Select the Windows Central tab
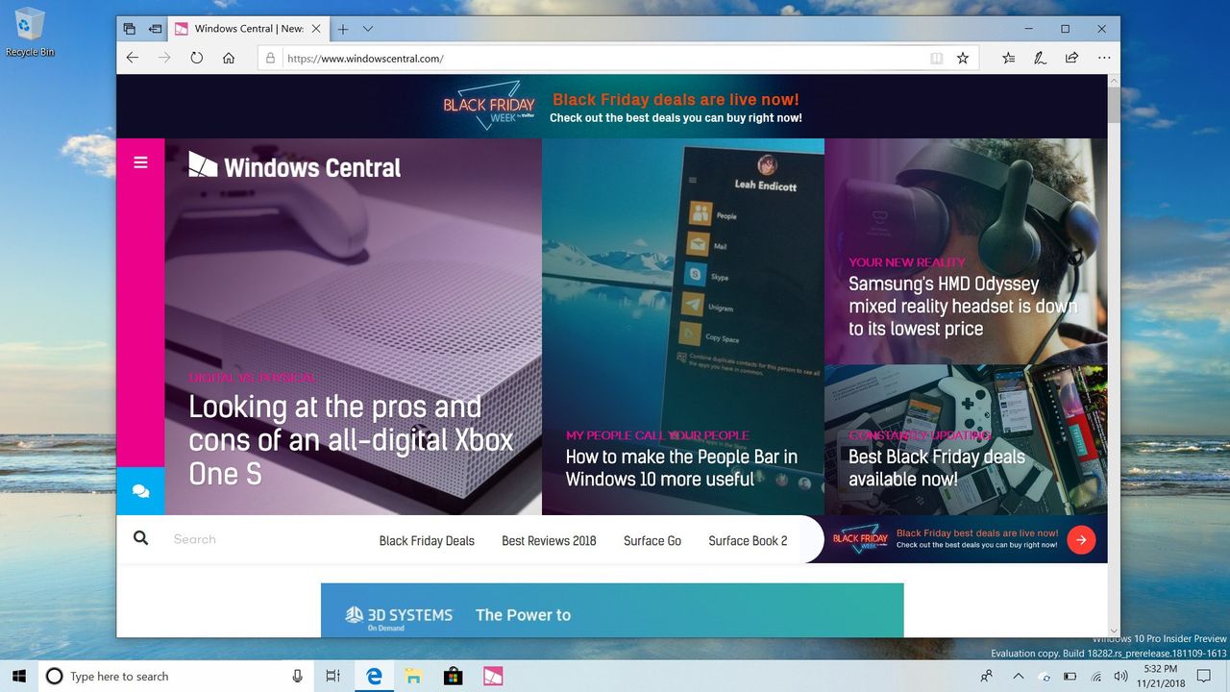This screenshot has height=692, width=1230. (x=249, y=29)
